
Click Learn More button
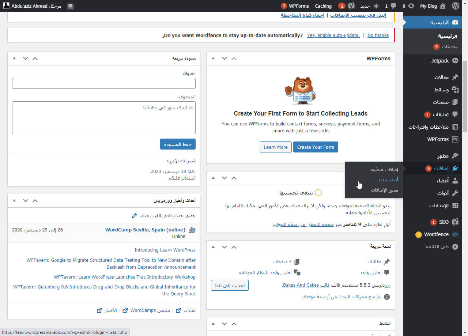[x=276, y=147]
